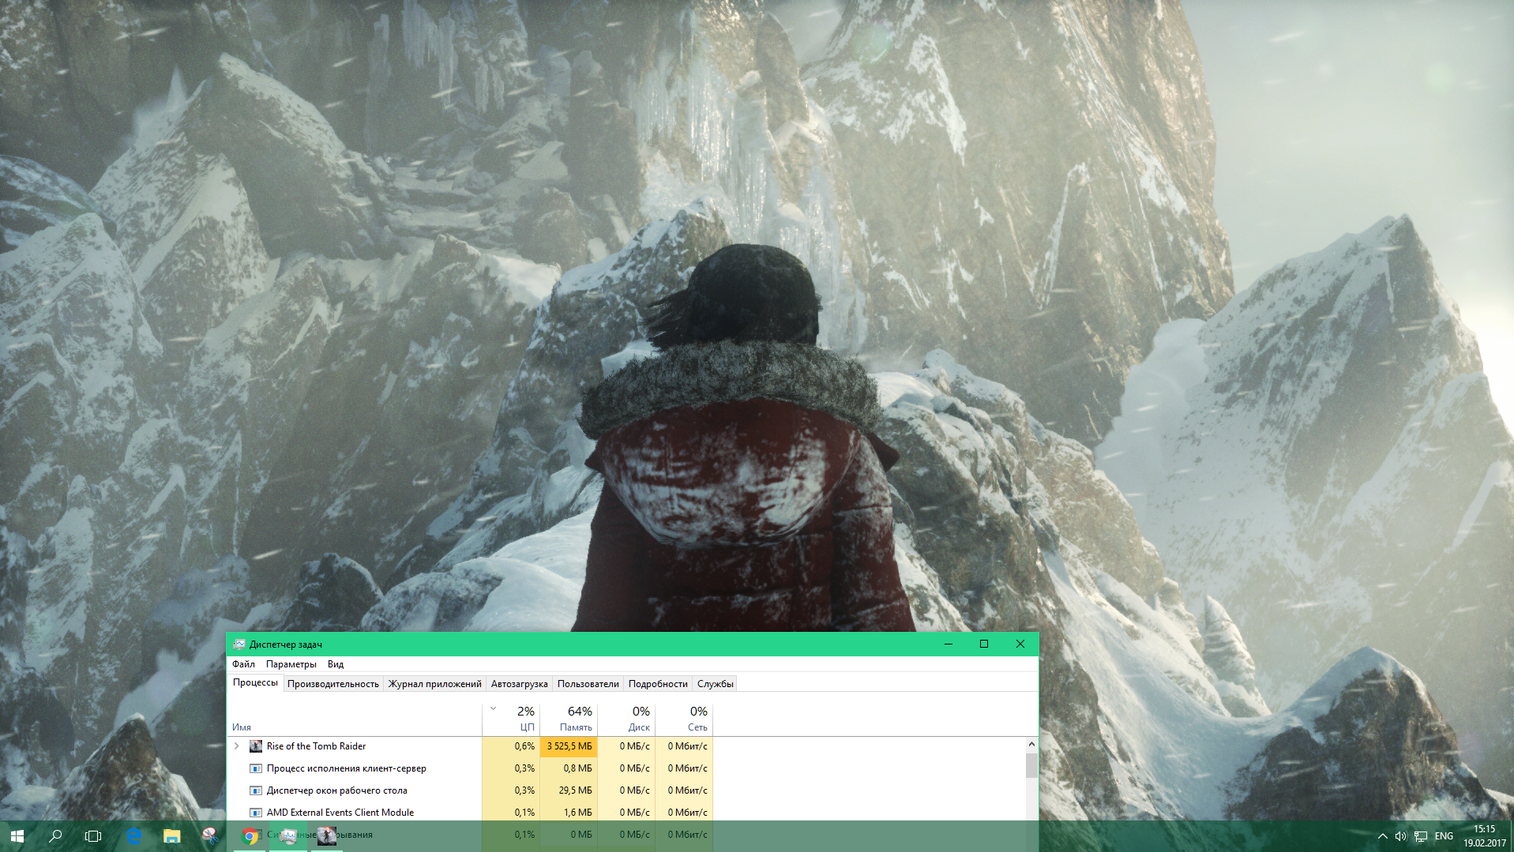Click the 29,5 МБ memory cell
Image resolution: width=1514 pixels, height=852 pixels.
point(569,790)
